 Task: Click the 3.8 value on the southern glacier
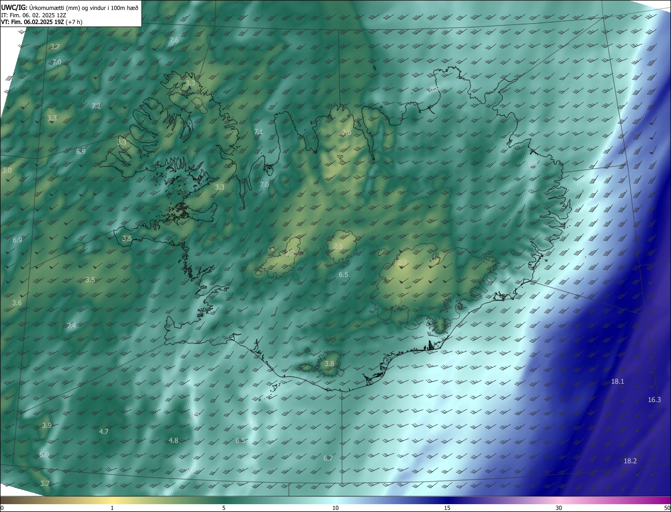coord(329,364)
